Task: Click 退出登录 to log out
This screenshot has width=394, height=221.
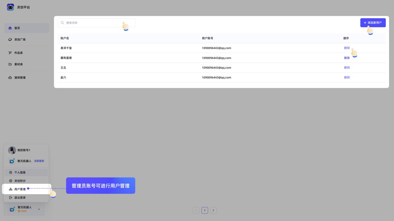Action: (x=20, y=197)
